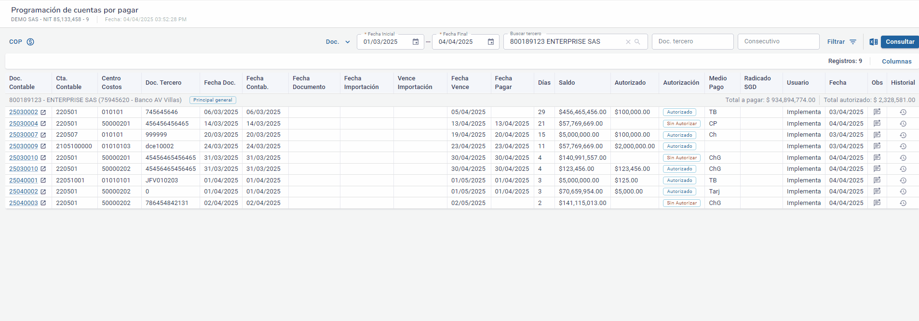Open document 25030002 in new window
Image resolution: width=919 pixels, height=321 pixels.
tap(43, 112)
